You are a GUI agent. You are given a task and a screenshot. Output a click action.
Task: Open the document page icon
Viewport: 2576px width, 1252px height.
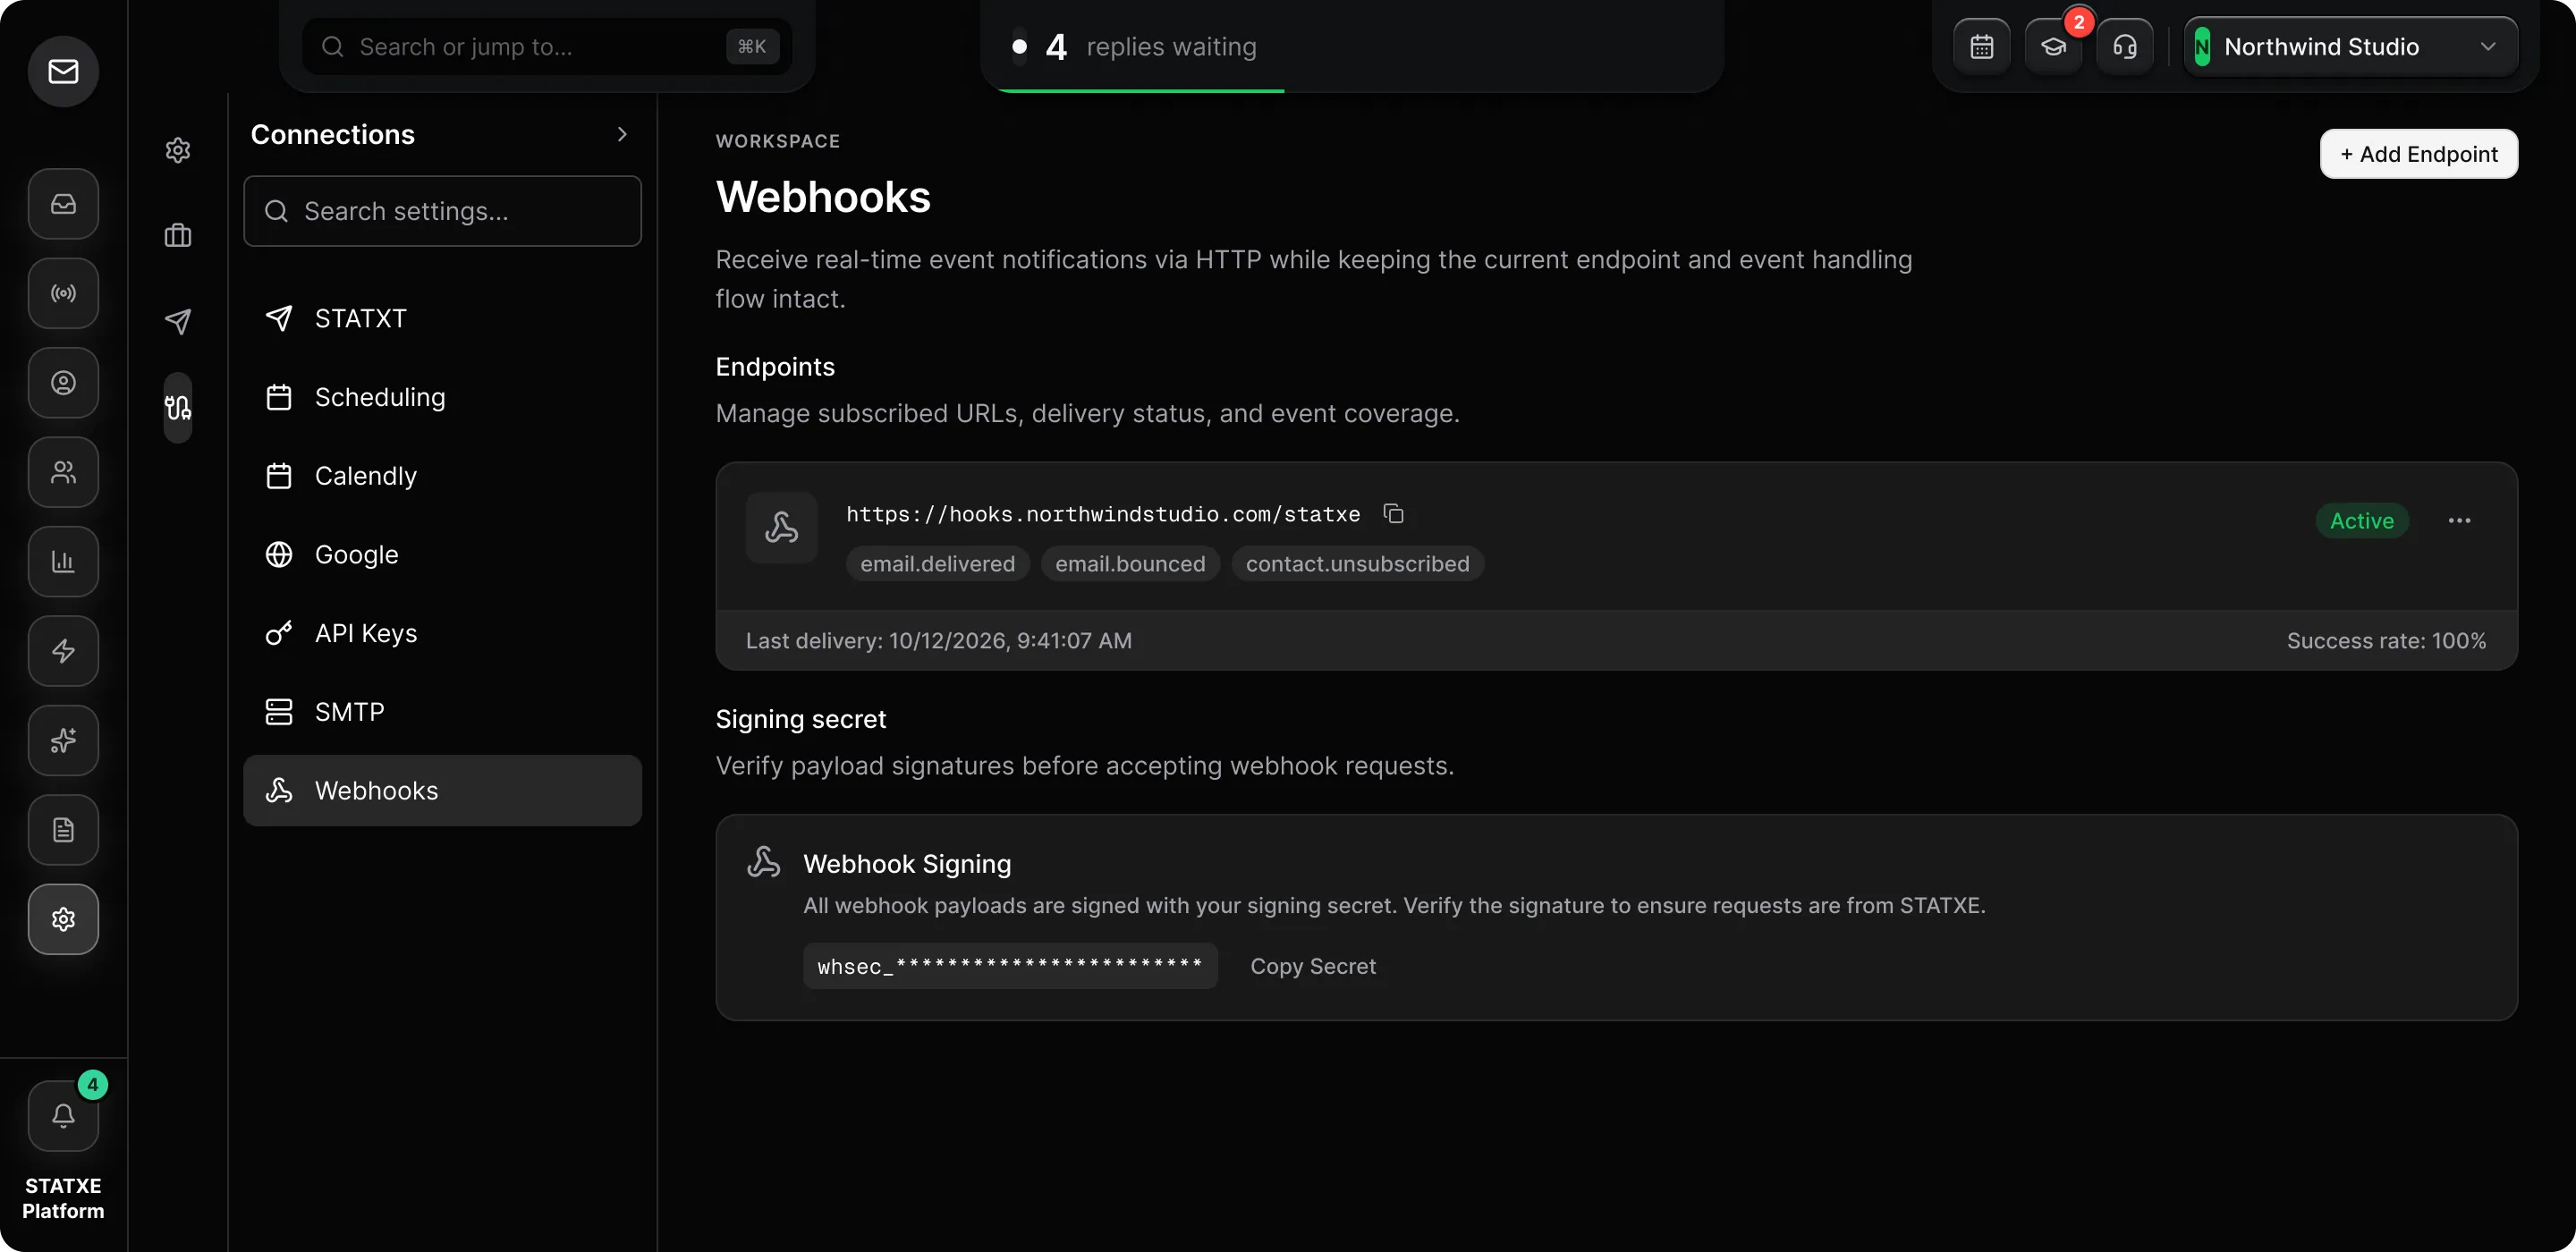point(63,830)
